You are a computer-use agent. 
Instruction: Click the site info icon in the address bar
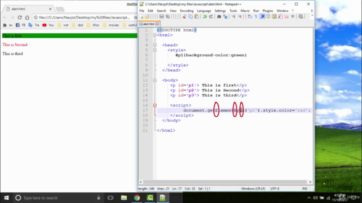[36, 17]
